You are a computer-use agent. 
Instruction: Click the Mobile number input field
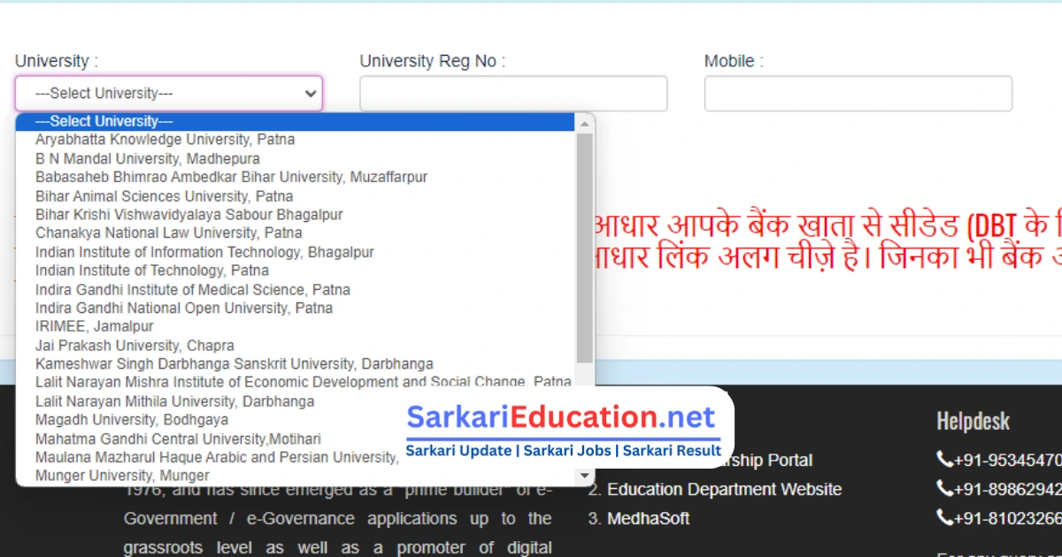tap(858, 94)
